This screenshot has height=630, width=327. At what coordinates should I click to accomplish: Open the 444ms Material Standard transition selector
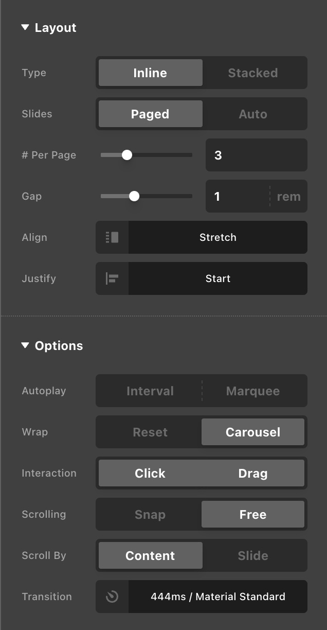coord(217,597)
